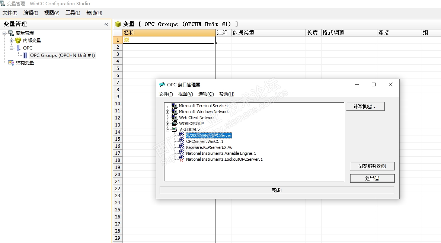Minimize the OPC 条目管理器 dialog

coord(357,84)
